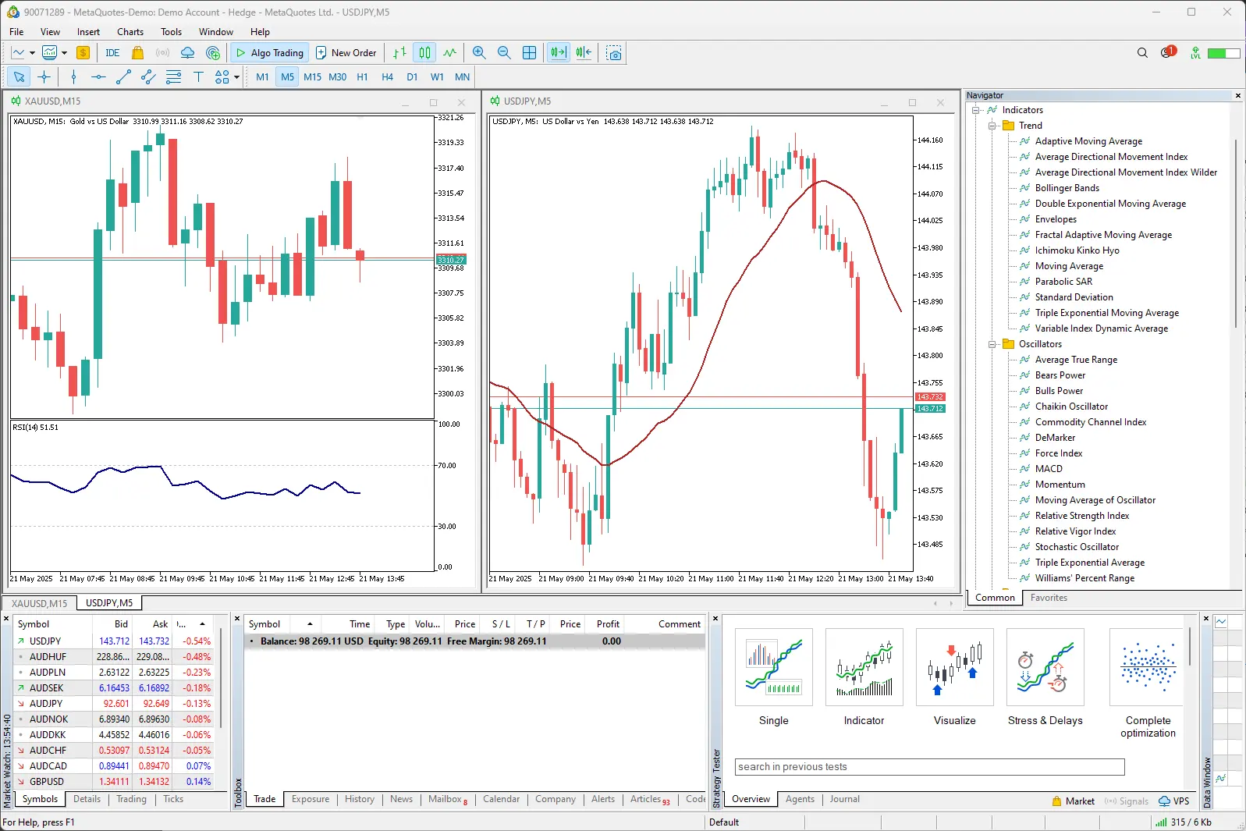
Task: Open the Market shopping bag icon
Action: (x=138, y=53)
